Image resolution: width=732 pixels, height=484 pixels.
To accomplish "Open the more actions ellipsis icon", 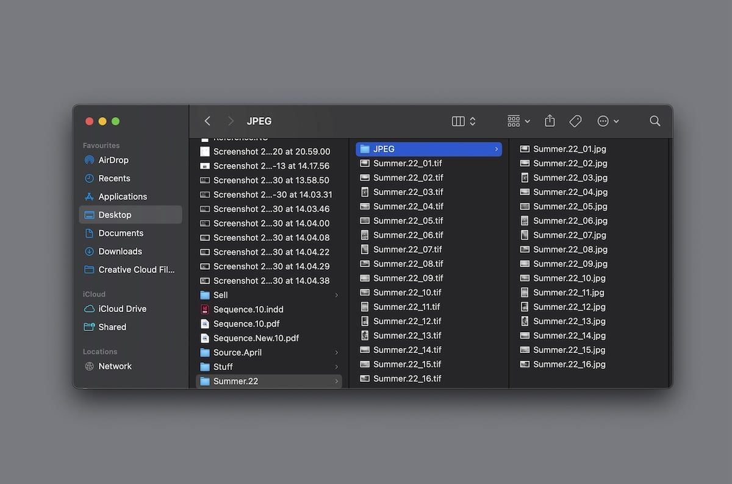I will (603, 121).
